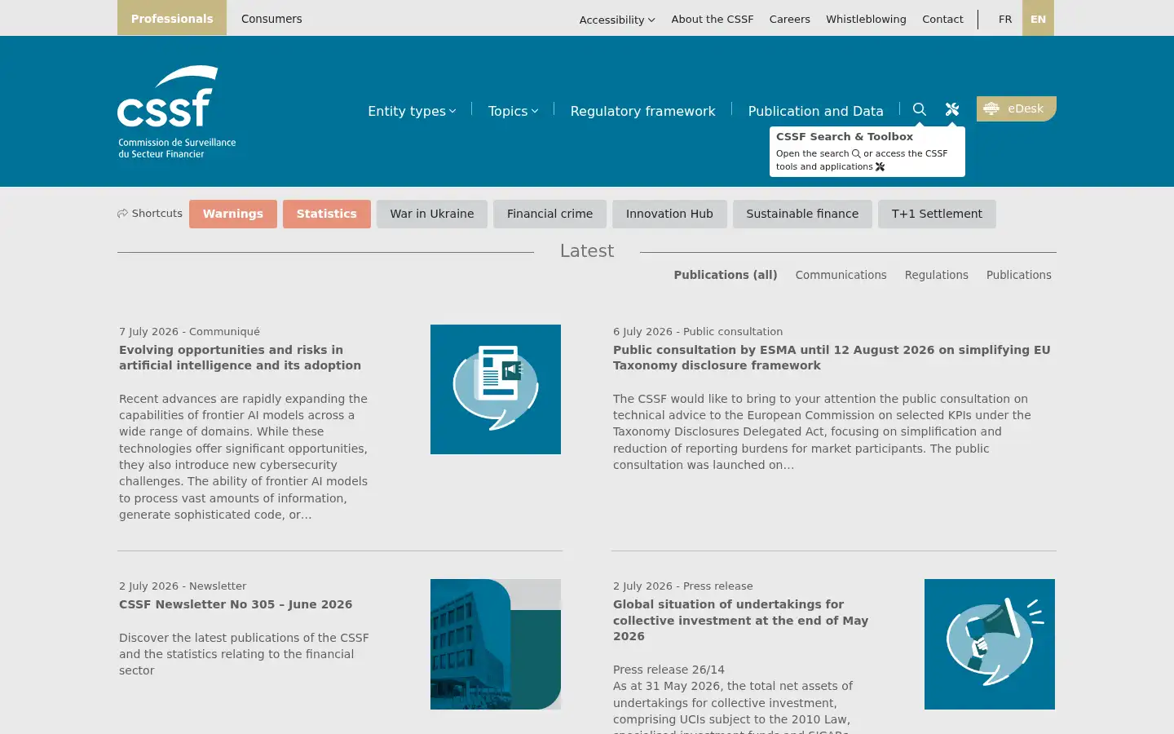
Task: Click the Shortcuts share arrow icon
Action: (x=123, y=214)
